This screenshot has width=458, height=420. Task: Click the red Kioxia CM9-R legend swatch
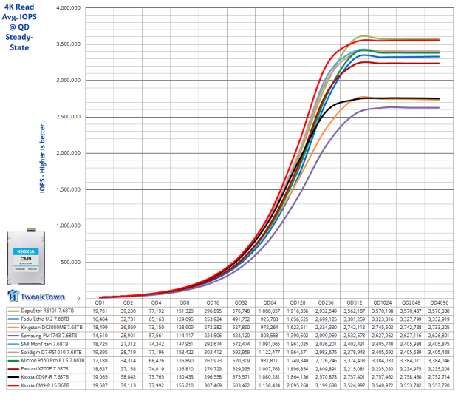[13, 385]
